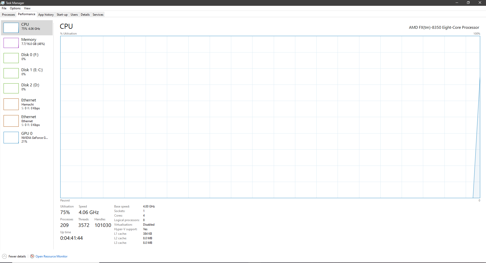Open the View menu
This screenshot has height=263, width=486.
pos(27,8)
